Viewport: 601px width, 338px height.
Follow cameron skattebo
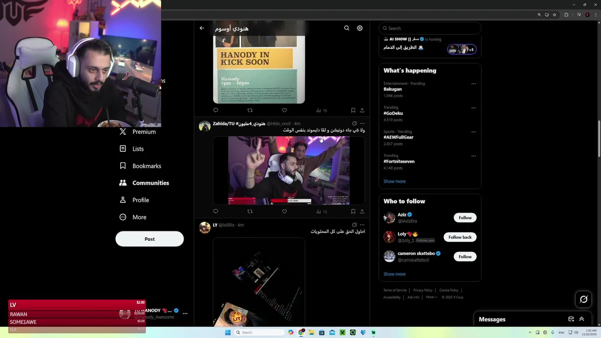465,257
